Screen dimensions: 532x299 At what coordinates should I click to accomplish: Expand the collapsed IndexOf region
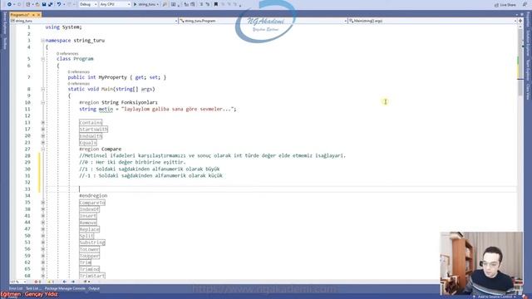point(42,209)
